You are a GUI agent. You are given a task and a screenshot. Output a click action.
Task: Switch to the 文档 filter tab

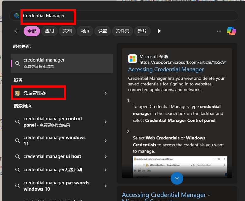point(67,31)
